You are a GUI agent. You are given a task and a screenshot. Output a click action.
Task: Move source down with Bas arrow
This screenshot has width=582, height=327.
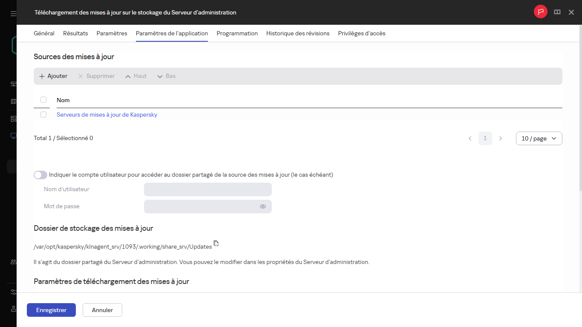(x=160, y=76)
